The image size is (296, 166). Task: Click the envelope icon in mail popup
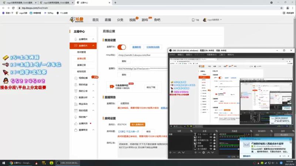click(246, 145)
